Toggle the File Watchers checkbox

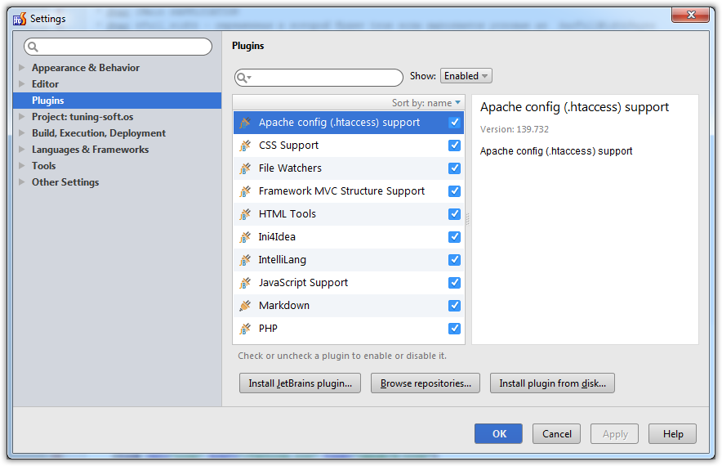tap(454, 168)
